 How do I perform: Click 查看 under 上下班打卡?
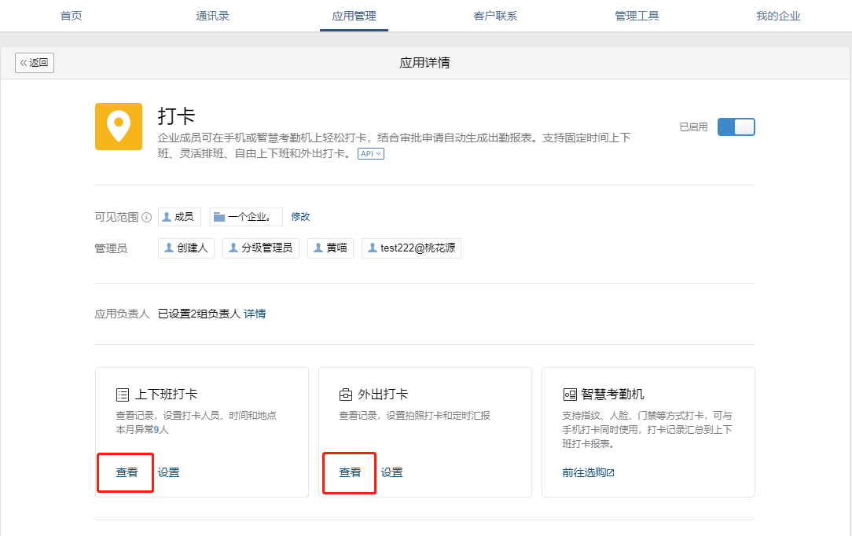127,472
